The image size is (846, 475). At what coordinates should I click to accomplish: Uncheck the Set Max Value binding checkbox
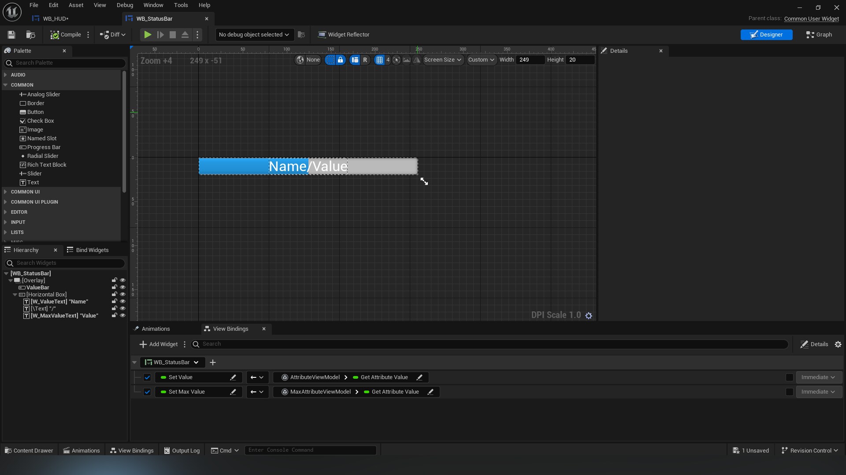point(147,392)
